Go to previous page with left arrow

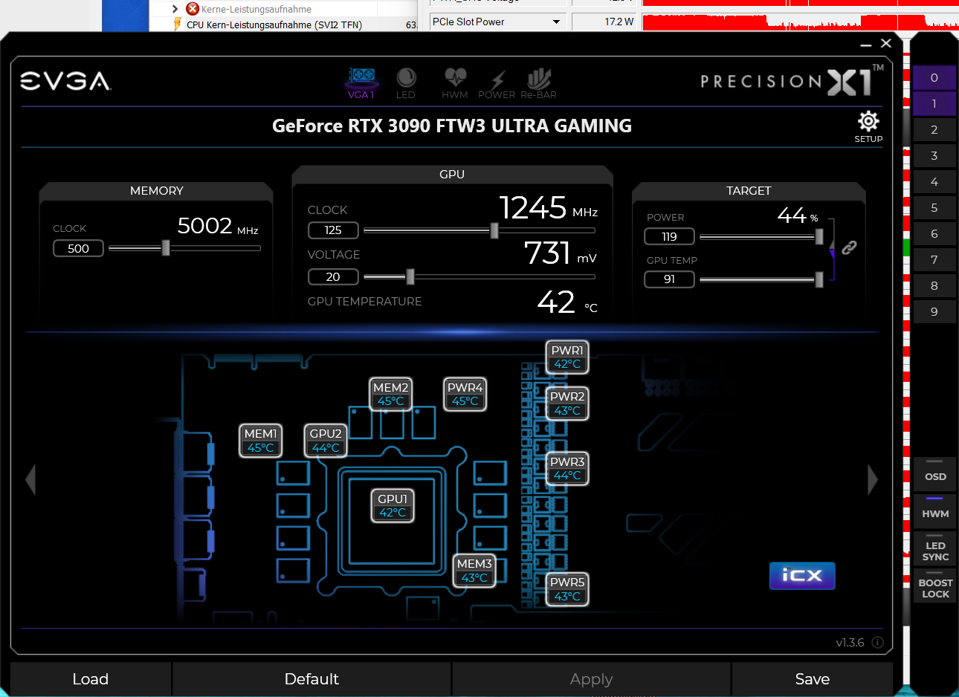point(30,479)
